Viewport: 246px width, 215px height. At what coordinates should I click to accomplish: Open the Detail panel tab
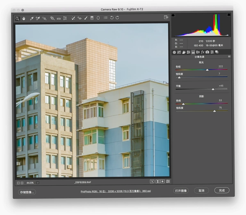pyautogui.click(x=184, y=52)
